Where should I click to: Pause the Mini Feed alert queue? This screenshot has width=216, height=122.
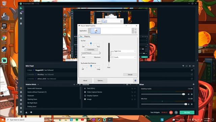(x=187, y=66)
